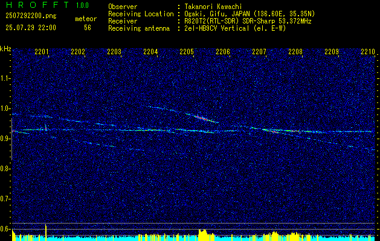Screen dimensions: 380x241
Task: Click the 'Receiving antenna' field label
Action: click(x=139, y=28)
